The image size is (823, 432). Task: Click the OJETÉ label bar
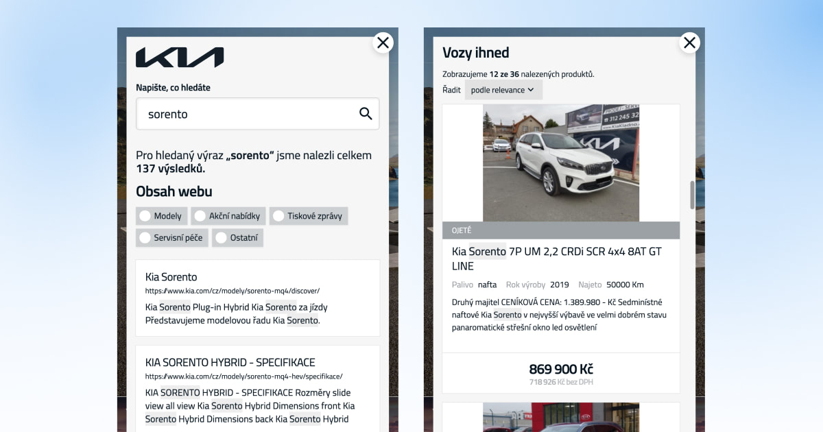[x=561, y=230]
